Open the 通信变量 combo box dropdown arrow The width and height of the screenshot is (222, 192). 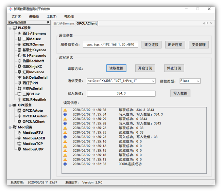153,81
